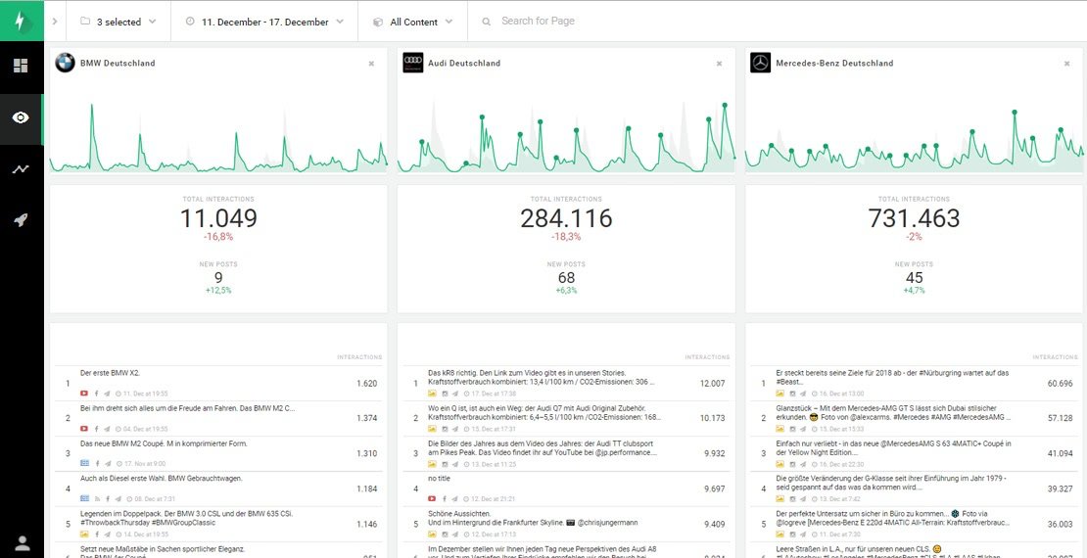Click Instagram icon under 'Glanzstück' Mercedes post
The image size is (1087, 558).
pyautogui.click(x=792, y=429)
